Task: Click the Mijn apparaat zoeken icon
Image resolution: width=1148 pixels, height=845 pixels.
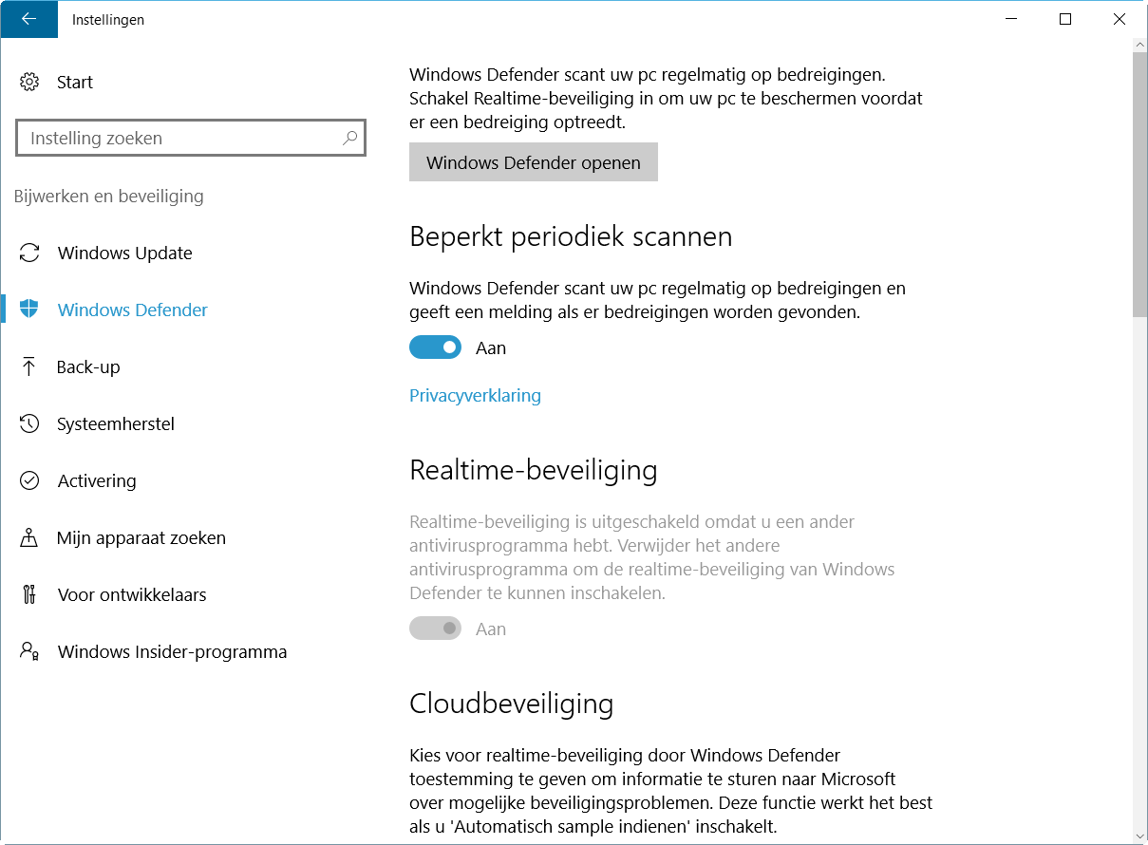Action: 29,537
